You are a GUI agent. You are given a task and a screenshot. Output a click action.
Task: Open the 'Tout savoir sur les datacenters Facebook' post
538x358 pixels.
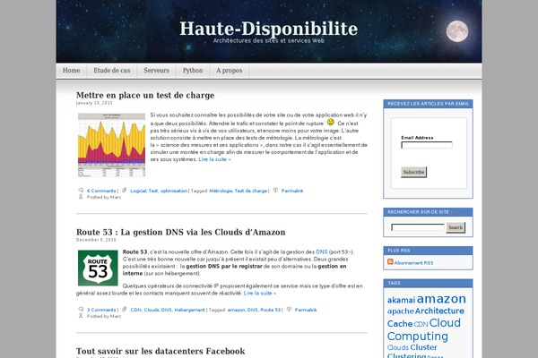[x=161, y=351]
